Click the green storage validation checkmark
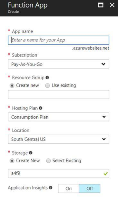 click(x=106, y=174)
